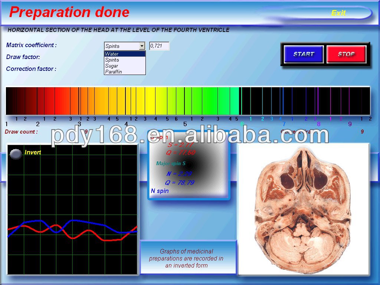Click the Invert label on graph

(x=33, y=152)
